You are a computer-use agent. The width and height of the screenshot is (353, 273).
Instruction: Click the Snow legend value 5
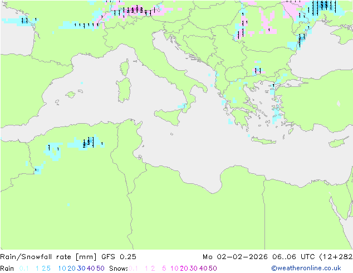click(164, 269)
